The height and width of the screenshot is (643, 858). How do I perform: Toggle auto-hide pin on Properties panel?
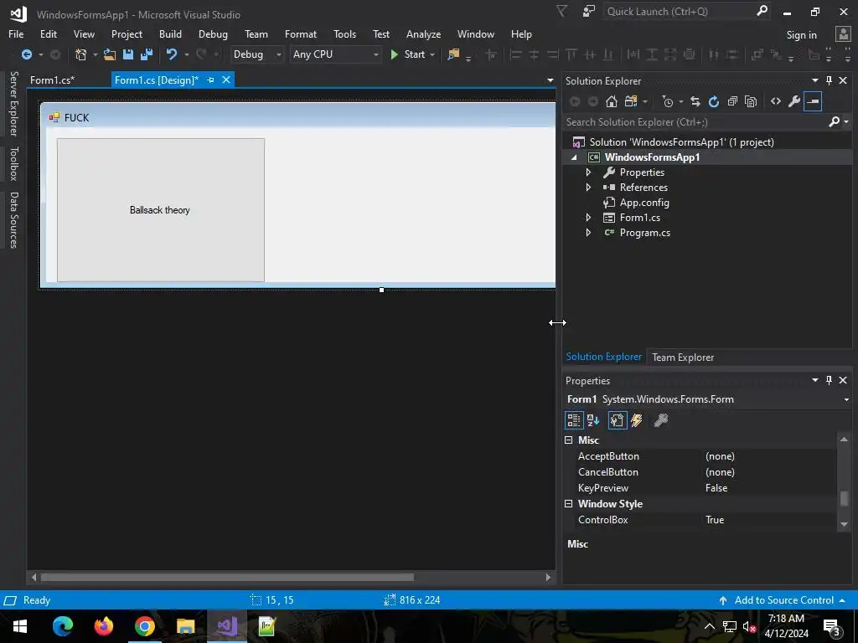829,380
